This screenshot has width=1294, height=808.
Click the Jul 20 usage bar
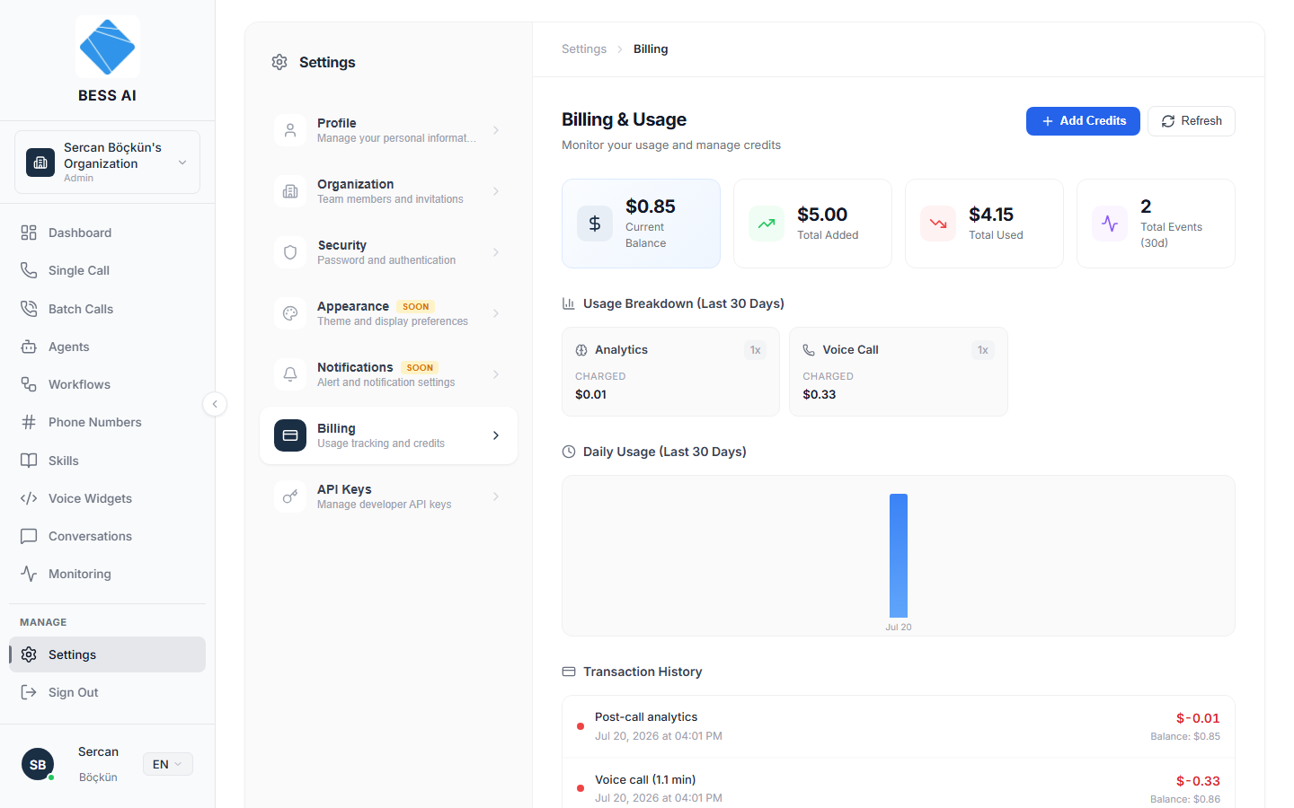899,556
